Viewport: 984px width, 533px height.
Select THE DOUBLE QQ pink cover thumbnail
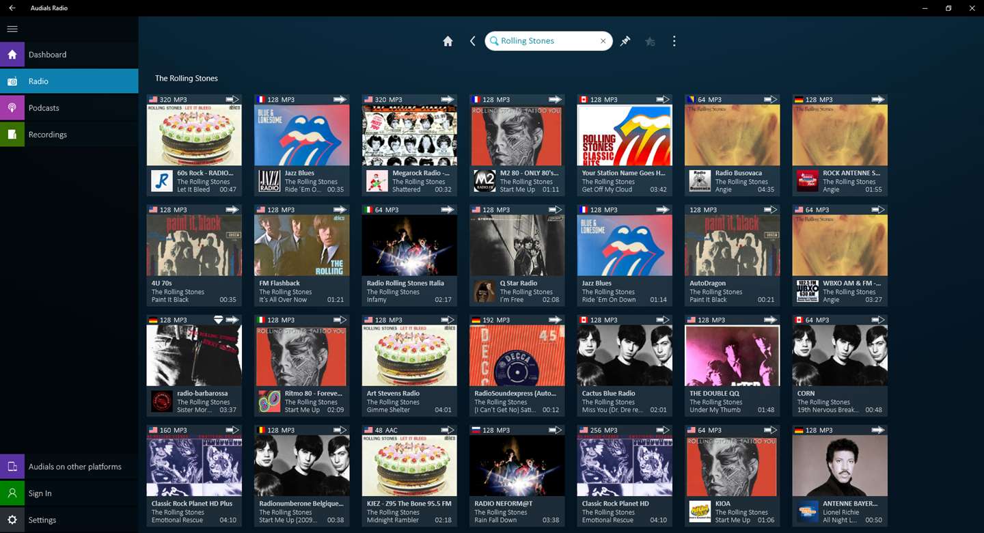coord(732,355)
